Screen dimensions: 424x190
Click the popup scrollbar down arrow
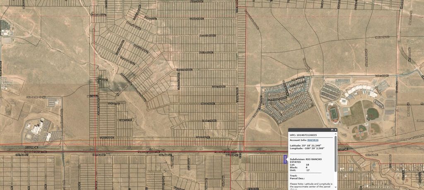[335, 187]
